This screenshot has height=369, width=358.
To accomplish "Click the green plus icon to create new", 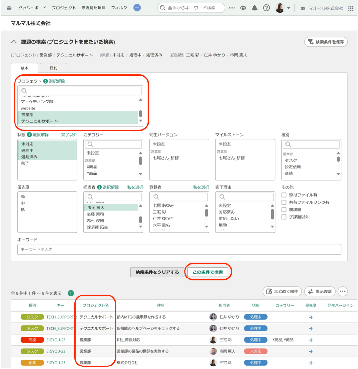I will point(137,8).
